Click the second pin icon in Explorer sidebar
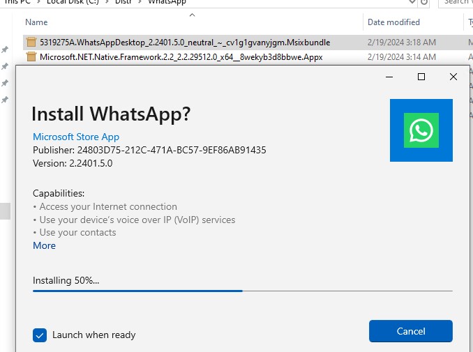This screenshot has width=473, height=352. point(5,66)
